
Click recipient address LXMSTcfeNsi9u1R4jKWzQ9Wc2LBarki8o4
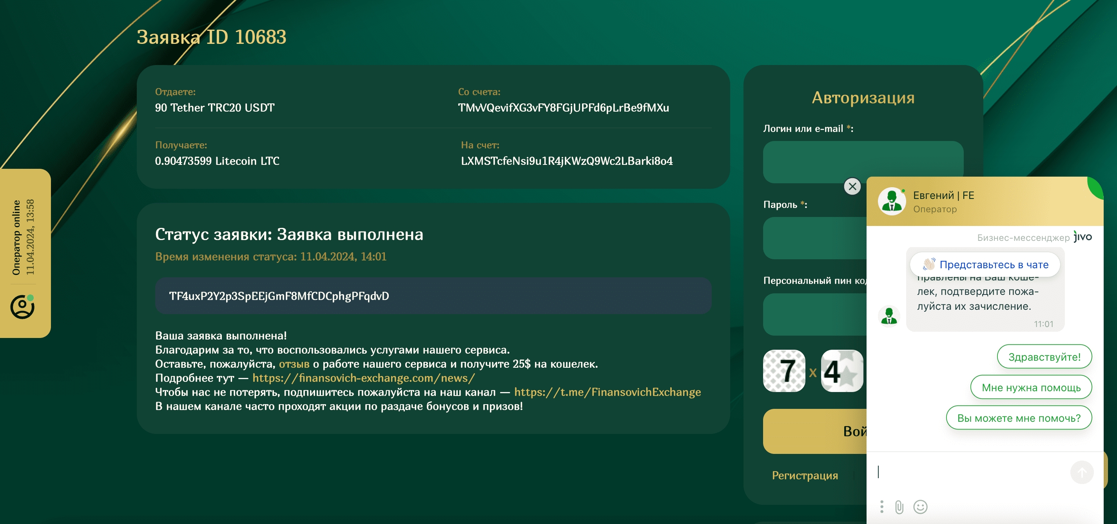[x=567, y=161]
